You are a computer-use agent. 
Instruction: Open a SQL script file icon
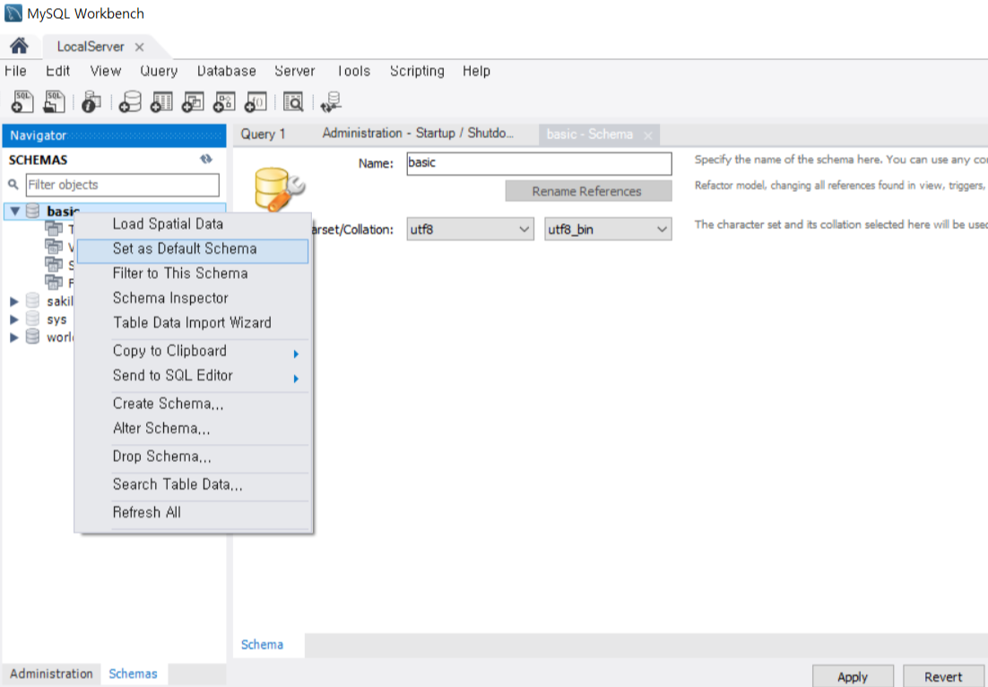[54, 101]
